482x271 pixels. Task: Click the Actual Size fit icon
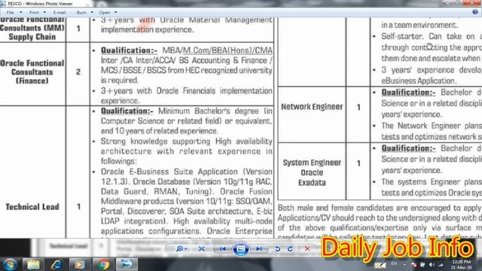coord(202,248)
